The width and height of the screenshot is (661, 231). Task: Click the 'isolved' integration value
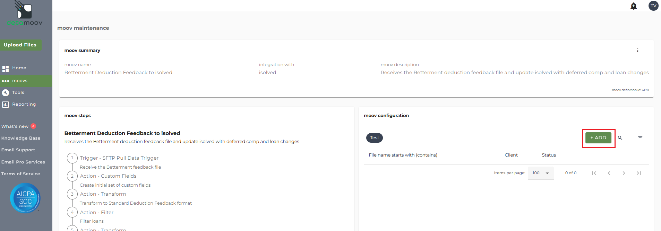click(267, 72)
